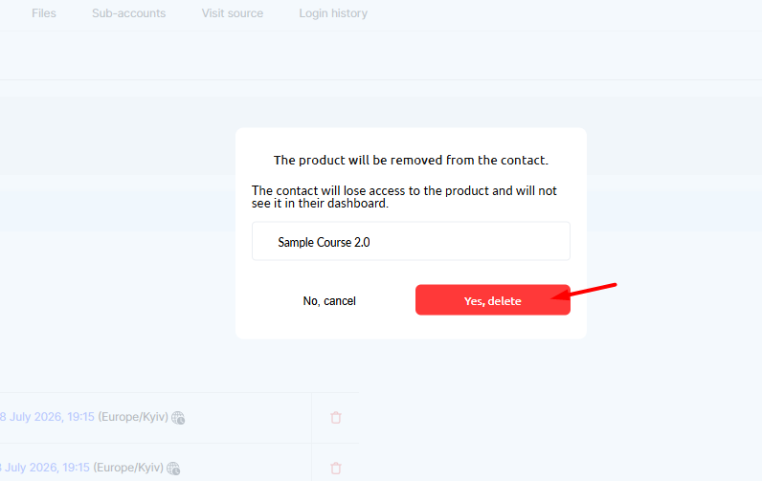Click globe-clock timezone icon in upper row
Screen dimensions: 762x481
point(178,418)
